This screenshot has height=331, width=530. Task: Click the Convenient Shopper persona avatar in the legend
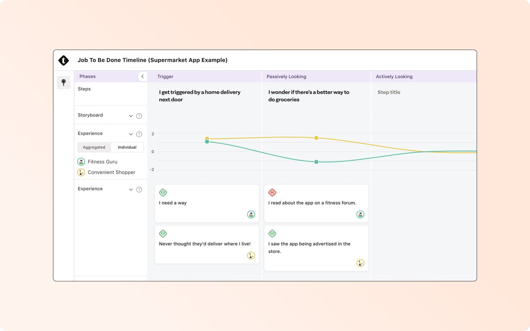81,172
